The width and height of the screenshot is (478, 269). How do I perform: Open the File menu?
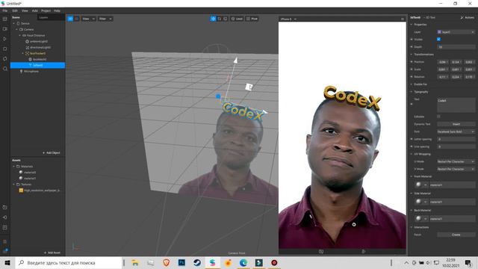(5, 10)
